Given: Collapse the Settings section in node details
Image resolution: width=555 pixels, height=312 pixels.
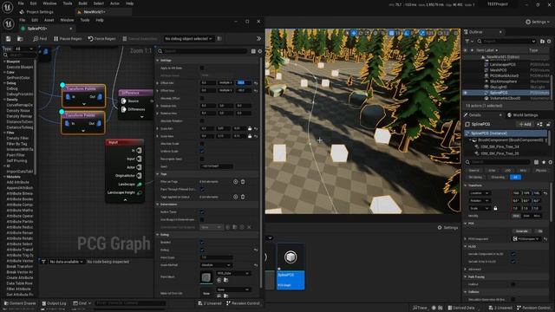Looking at the screenshot, I should [158, 61].
